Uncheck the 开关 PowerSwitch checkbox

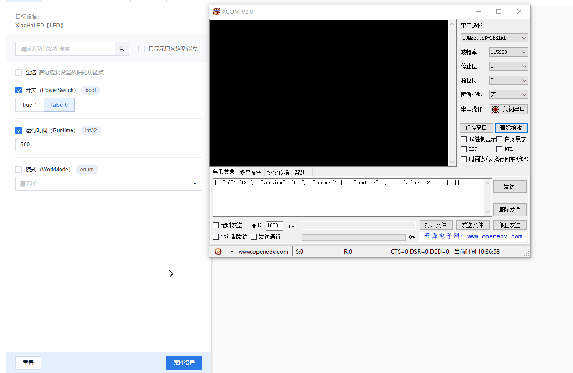[x=19, y=90]
